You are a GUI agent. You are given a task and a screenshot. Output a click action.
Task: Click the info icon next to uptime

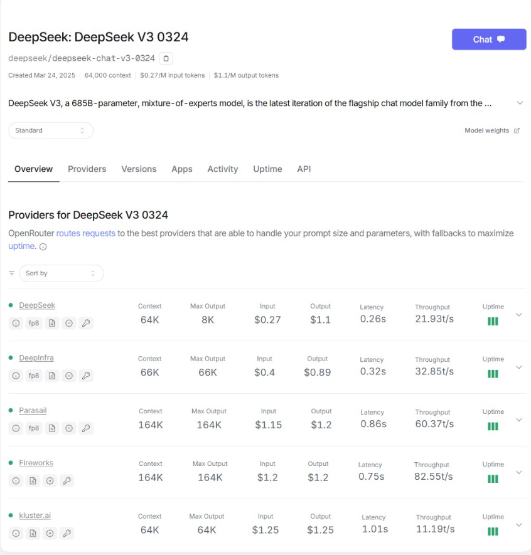pos(43,246)
